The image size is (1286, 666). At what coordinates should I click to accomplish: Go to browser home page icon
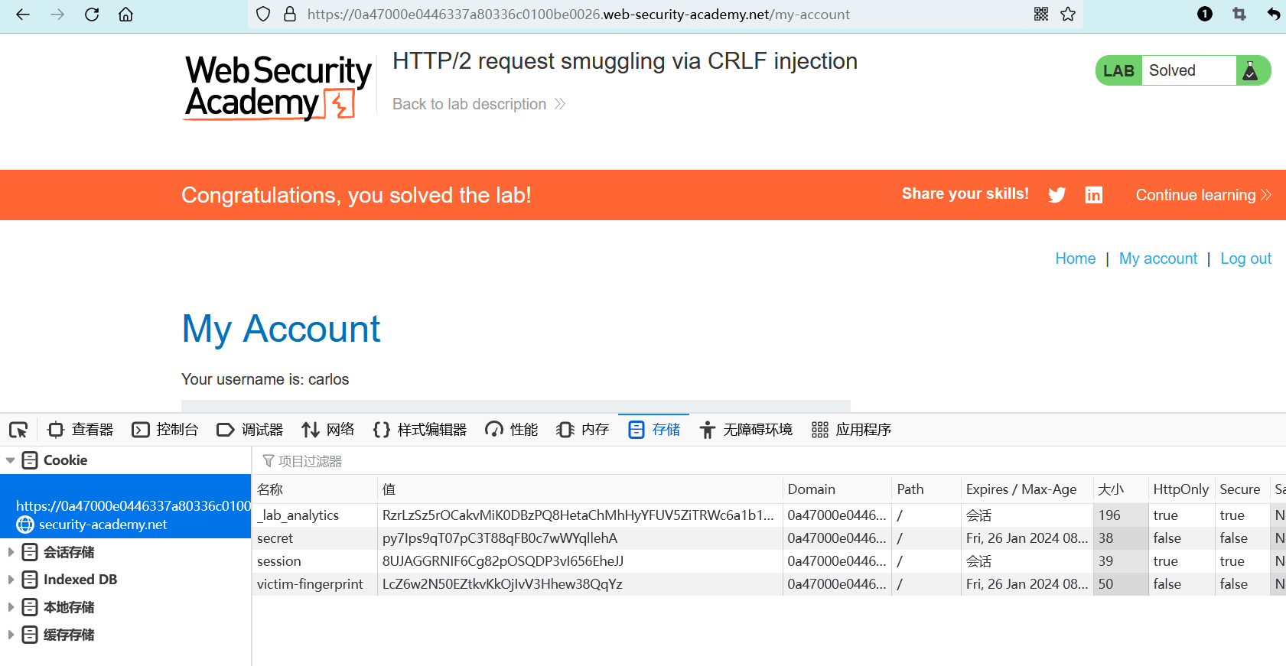pos(126,15)
